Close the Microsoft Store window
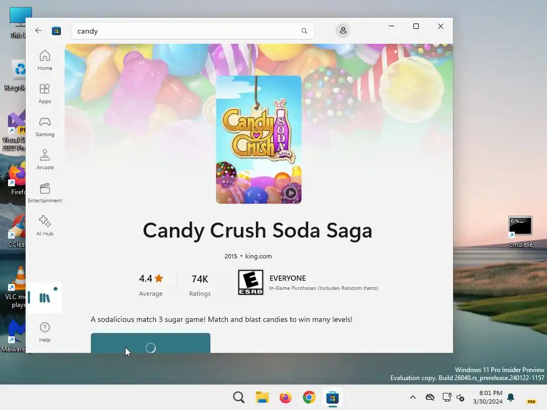 click(x=441, y=26)
